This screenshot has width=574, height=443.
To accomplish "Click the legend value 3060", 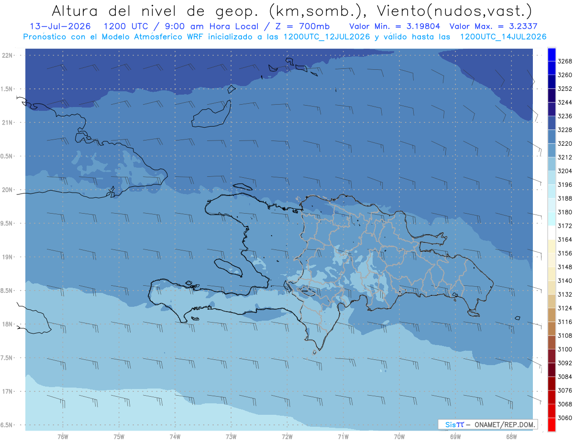I will click(564, 418).
